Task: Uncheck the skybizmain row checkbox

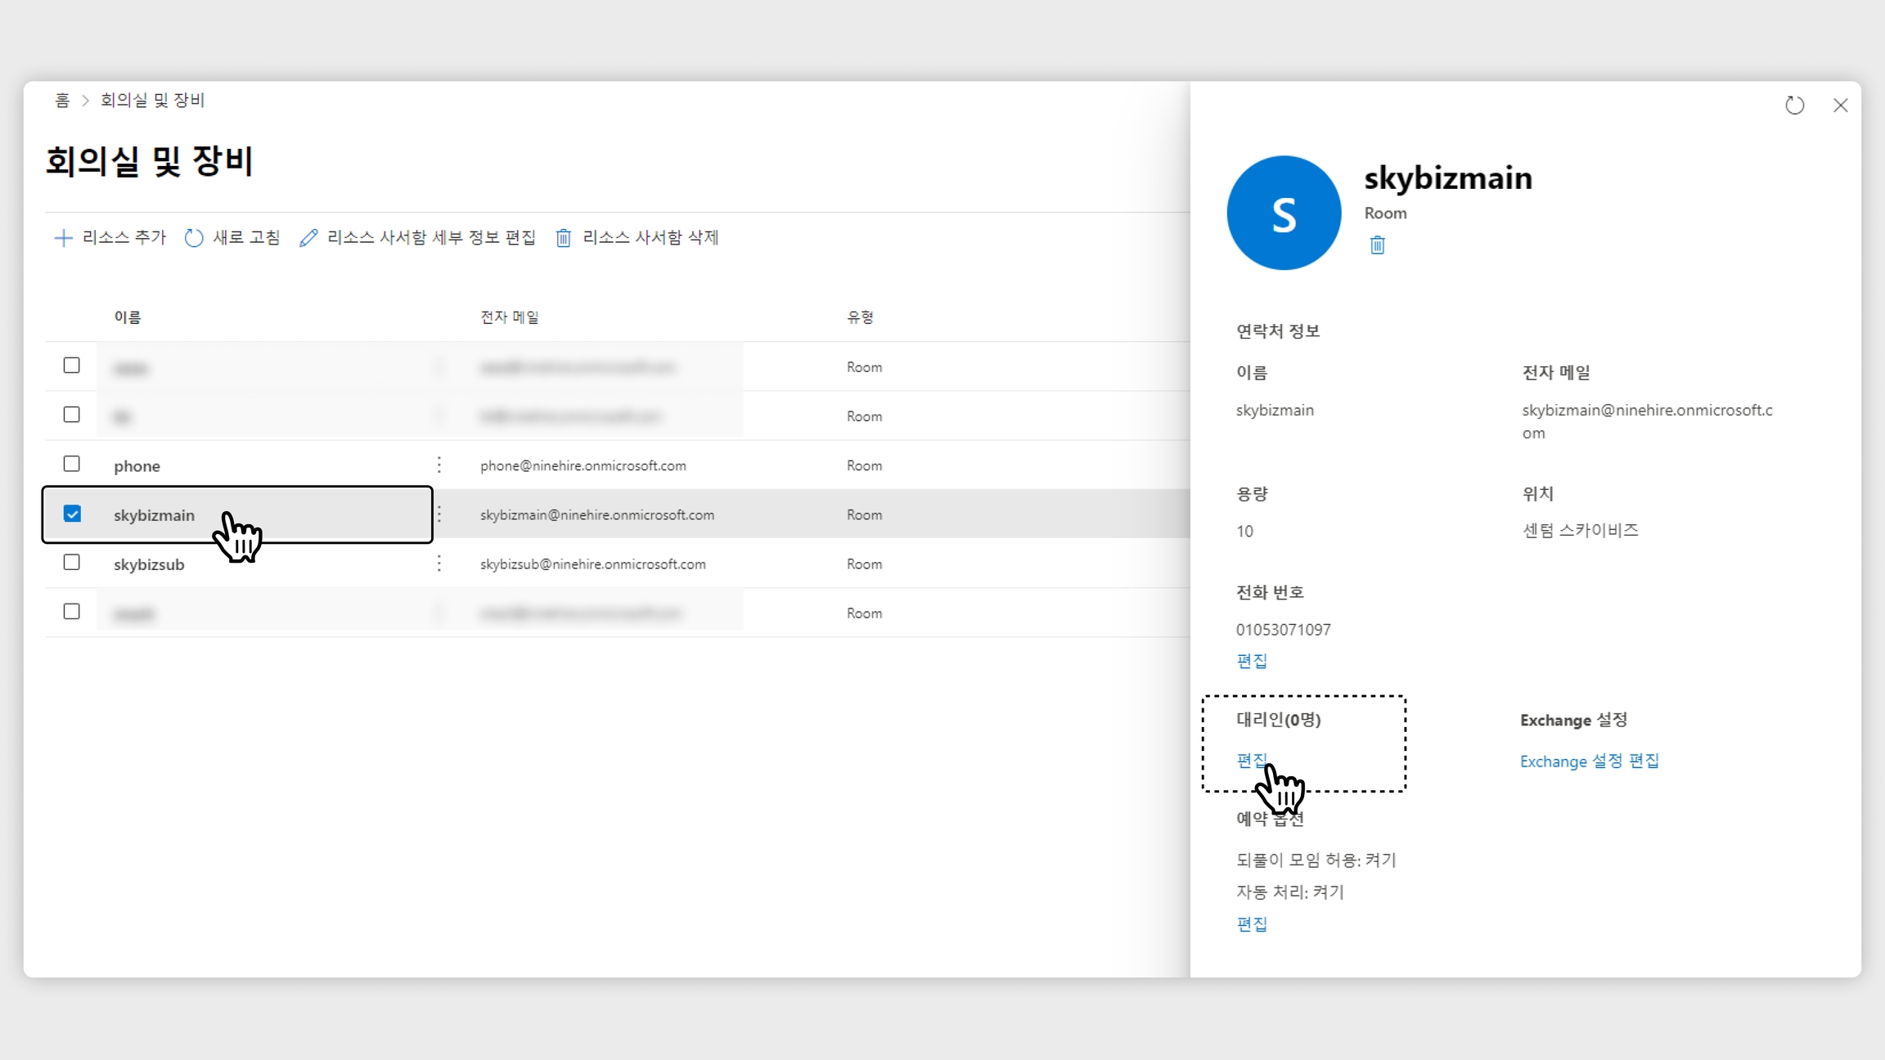Action: coord(72,514)
